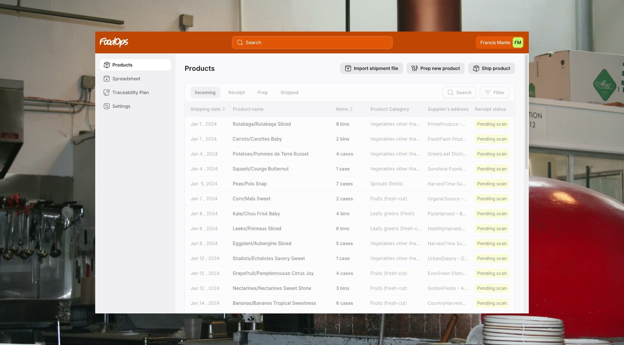The height and width of the screenshot is (345, 624).
Task: Sort table by Shipping date arrows
Action: pos(224,109)
